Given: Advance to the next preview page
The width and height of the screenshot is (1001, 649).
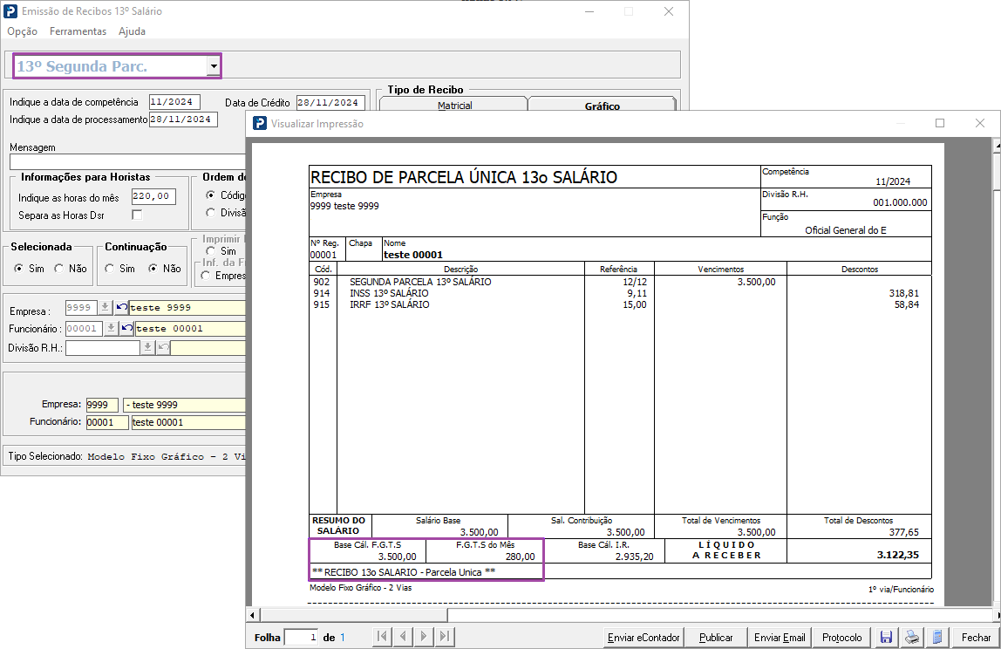Looking at the screenshot, I should point(423,636).
